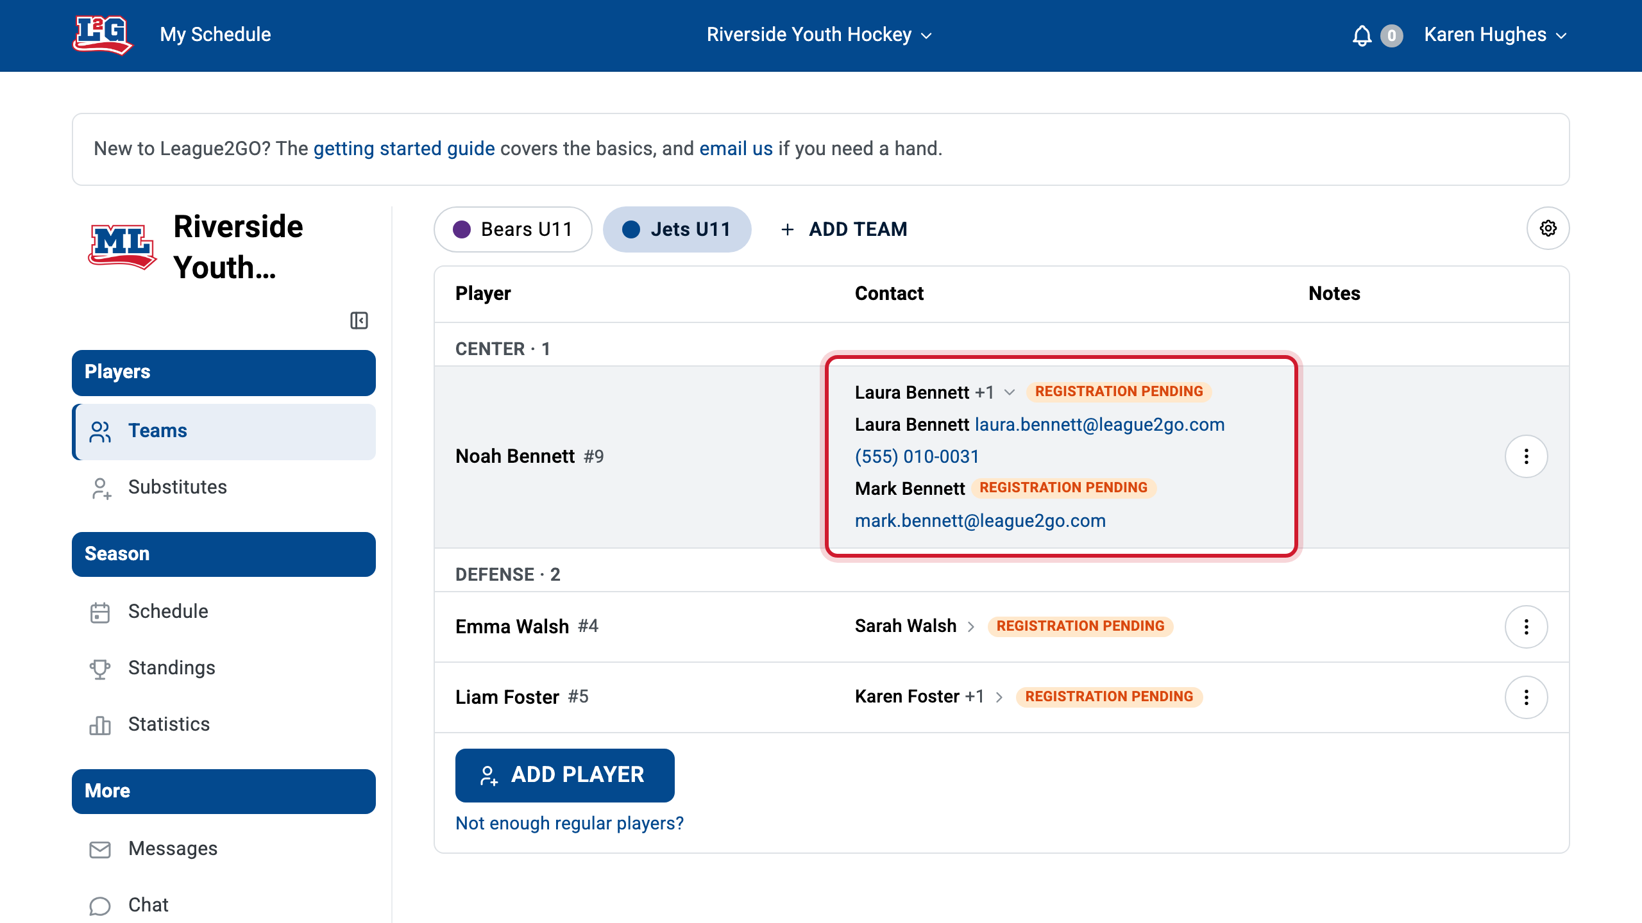Viewport: 1642px width, 923px height.
Task: Click the Standings trophy icon
Action: coord(100,669)
